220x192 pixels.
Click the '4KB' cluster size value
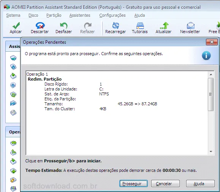(x=103, y=109)
